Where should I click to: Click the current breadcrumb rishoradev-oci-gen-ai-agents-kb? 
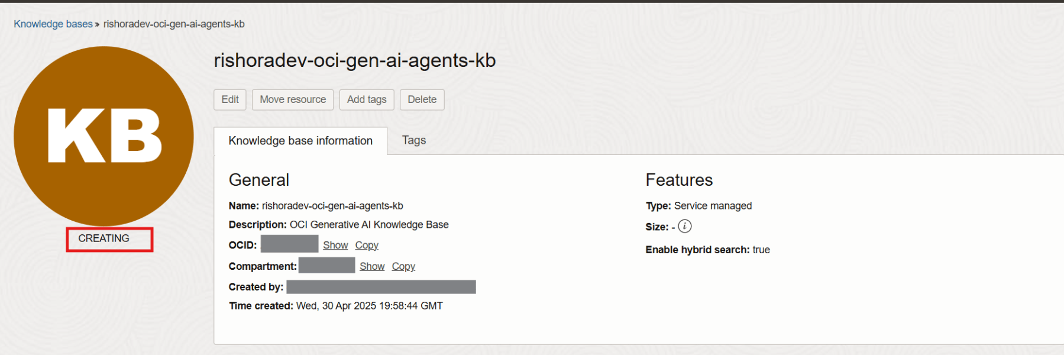pyautogui.click(x=174, y=24)
